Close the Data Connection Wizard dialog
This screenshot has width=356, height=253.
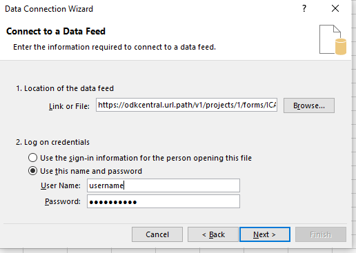335,9
